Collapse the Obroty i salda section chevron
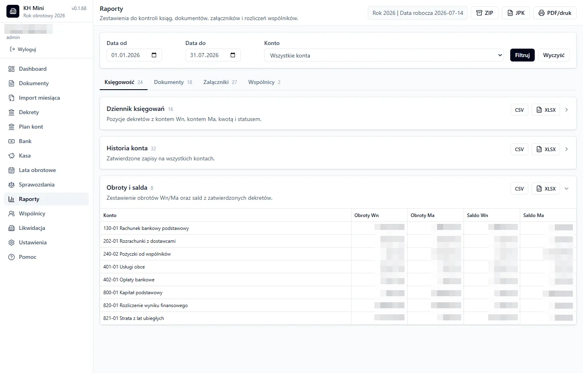583x373 pixels. coord(567,189)
